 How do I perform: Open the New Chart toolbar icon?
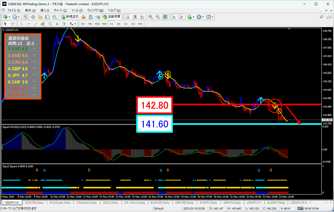point(5,17)
